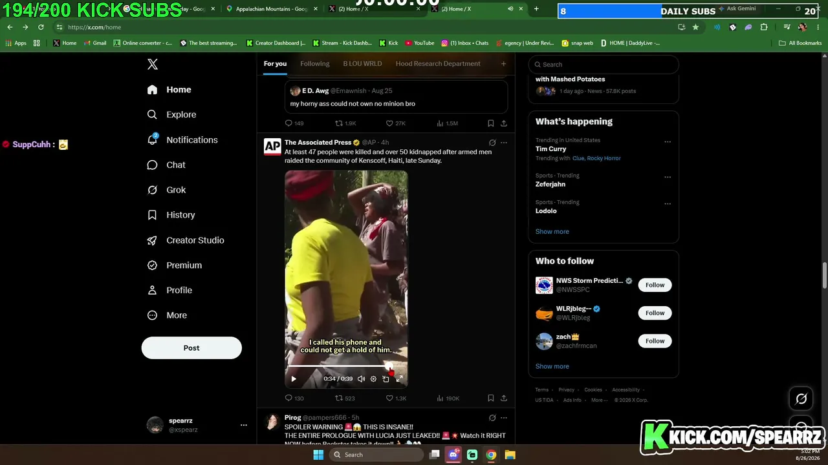828x465 pixels.
Task: Open the Explore page from sidebar
Action: 171,114
